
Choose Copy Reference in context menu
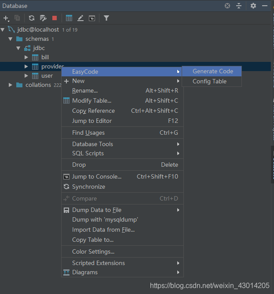tap(122, 111)
